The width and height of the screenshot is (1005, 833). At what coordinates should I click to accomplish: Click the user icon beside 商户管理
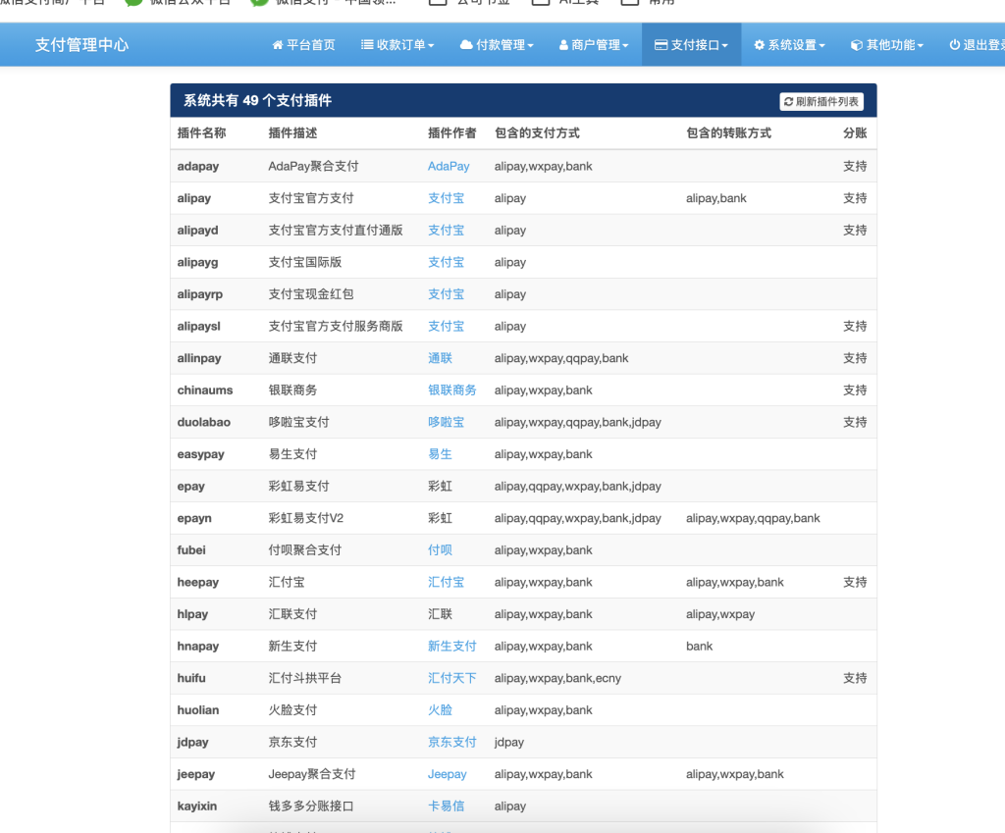[x=563, y=45]
